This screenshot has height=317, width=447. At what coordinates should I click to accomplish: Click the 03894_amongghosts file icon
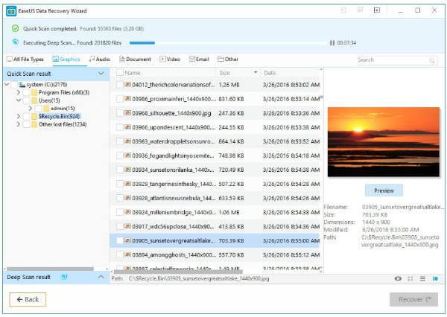pyautogui.click(x=127, y=254)
